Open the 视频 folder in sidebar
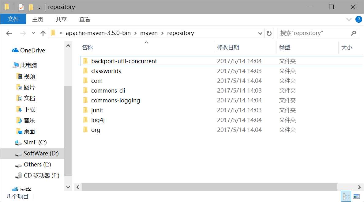 coord(29,76)
